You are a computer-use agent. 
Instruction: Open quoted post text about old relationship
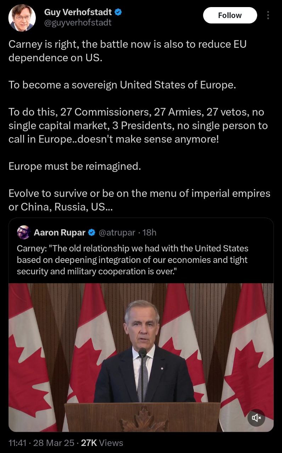(x=132, y=260)
